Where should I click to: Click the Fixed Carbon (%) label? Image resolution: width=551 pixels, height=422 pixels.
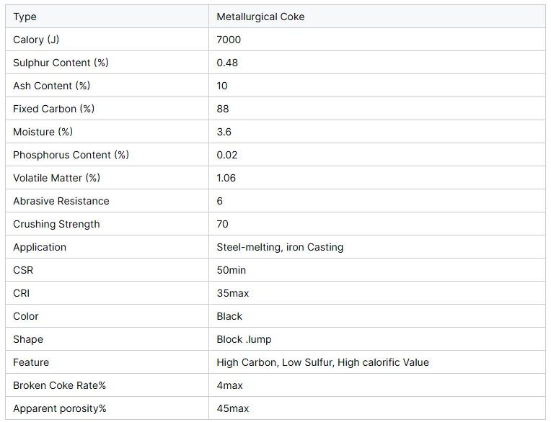[53, 109]
